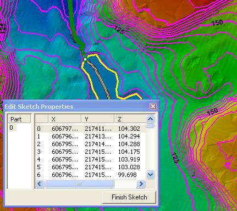Select vertex row 1 with Z 104.294
Viewport: 237px width, 211px height.
[x=91, y=136]
